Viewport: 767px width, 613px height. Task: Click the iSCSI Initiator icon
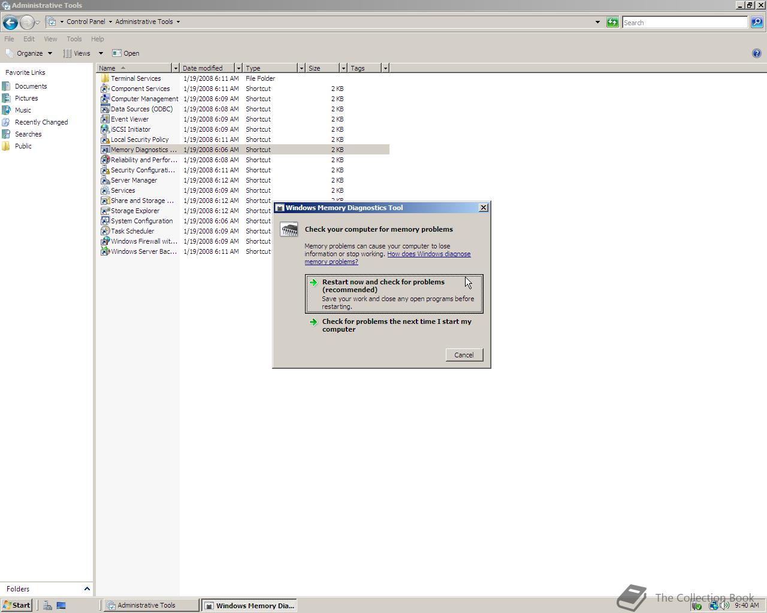point(105,129)
